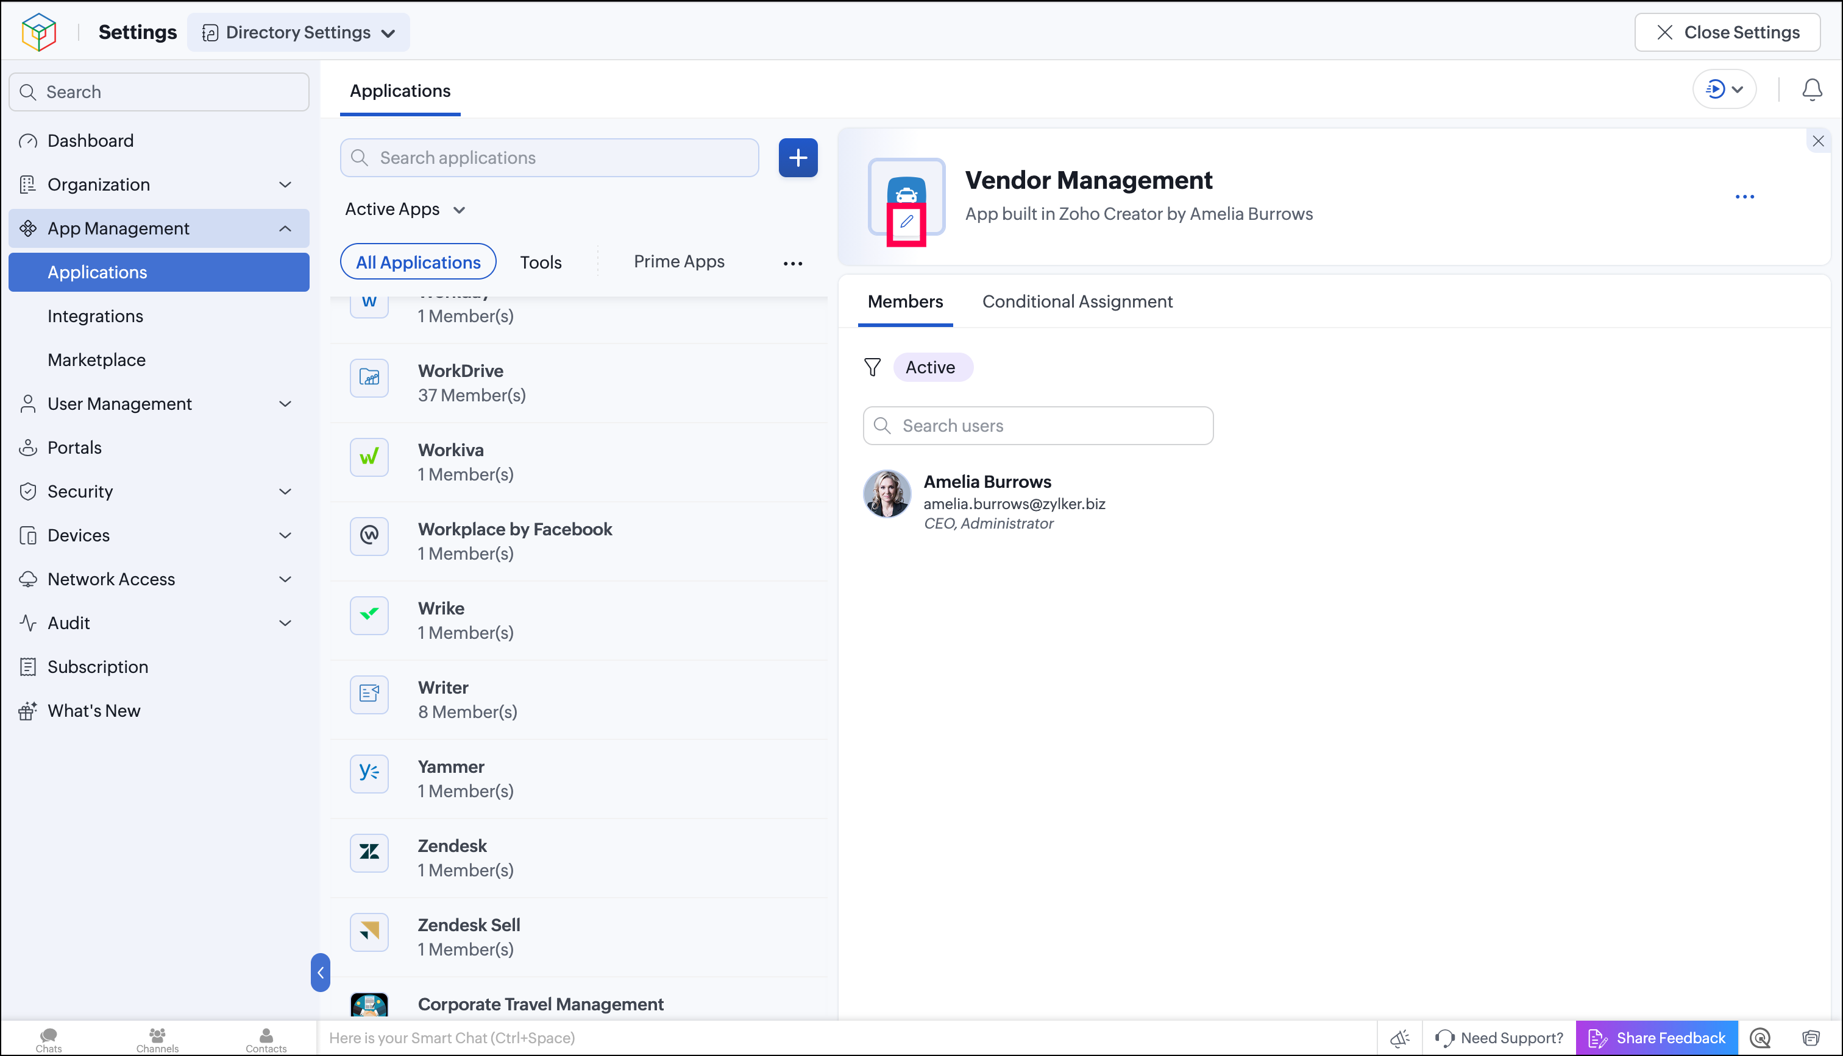This screenshot has width=1843, height=1056.
Task: Open What's New in the sidebar
Action: click(x=159, y=711)
